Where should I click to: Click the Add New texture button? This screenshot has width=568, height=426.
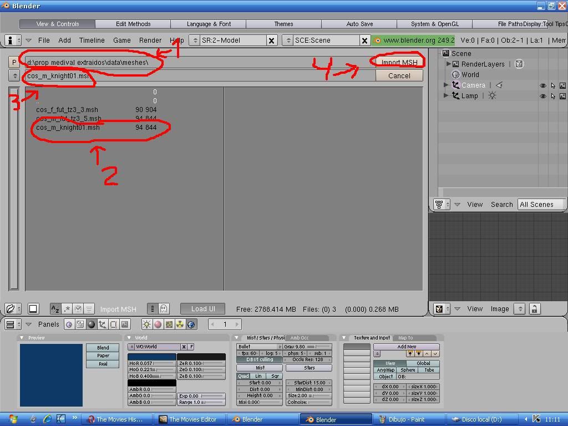pos(407,347)
